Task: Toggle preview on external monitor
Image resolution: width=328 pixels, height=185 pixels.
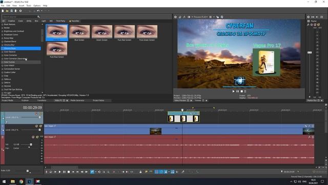Action: pyautogui.click(x=180, y=17)
